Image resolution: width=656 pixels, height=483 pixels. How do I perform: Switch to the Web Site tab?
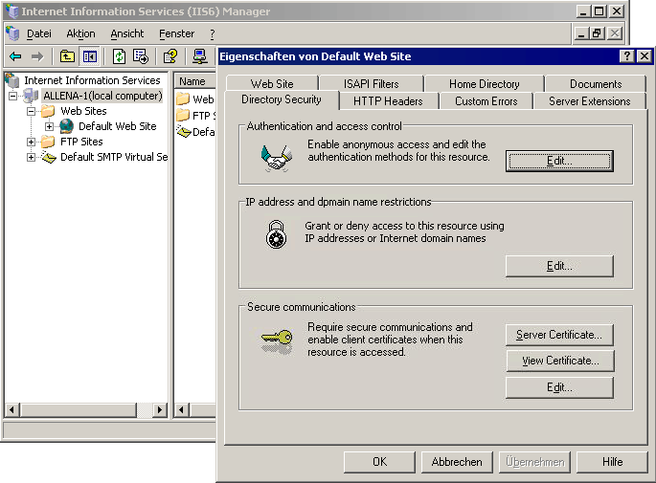[x=272, y=84]
